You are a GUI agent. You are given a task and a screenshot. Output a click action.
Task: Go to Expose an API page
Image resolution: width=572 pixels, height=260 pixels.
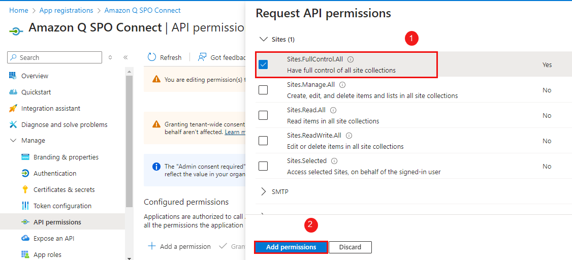pyautogui.click(x=54, y=238)
